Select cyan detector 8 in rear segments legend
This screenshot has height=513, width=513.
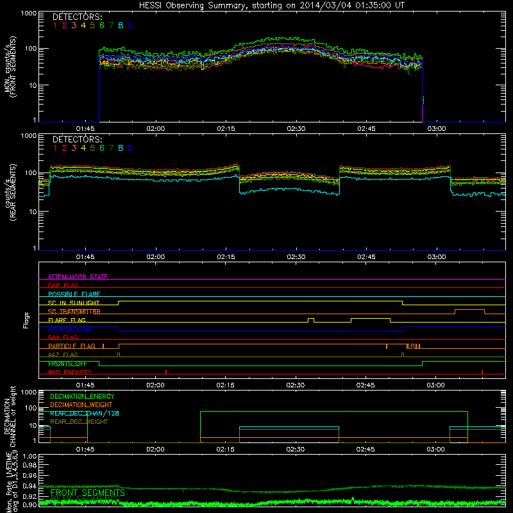(121, 148)
